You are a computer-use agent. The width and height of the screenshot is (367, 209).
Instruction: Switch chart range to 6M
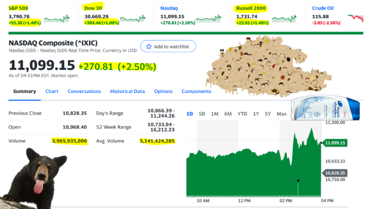228,114
